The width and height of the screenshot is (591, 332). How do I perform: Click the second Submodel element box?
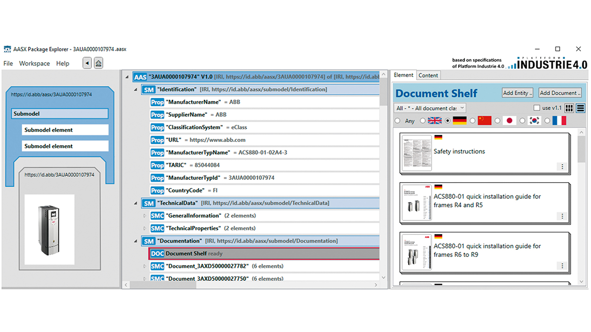point(65,146)
